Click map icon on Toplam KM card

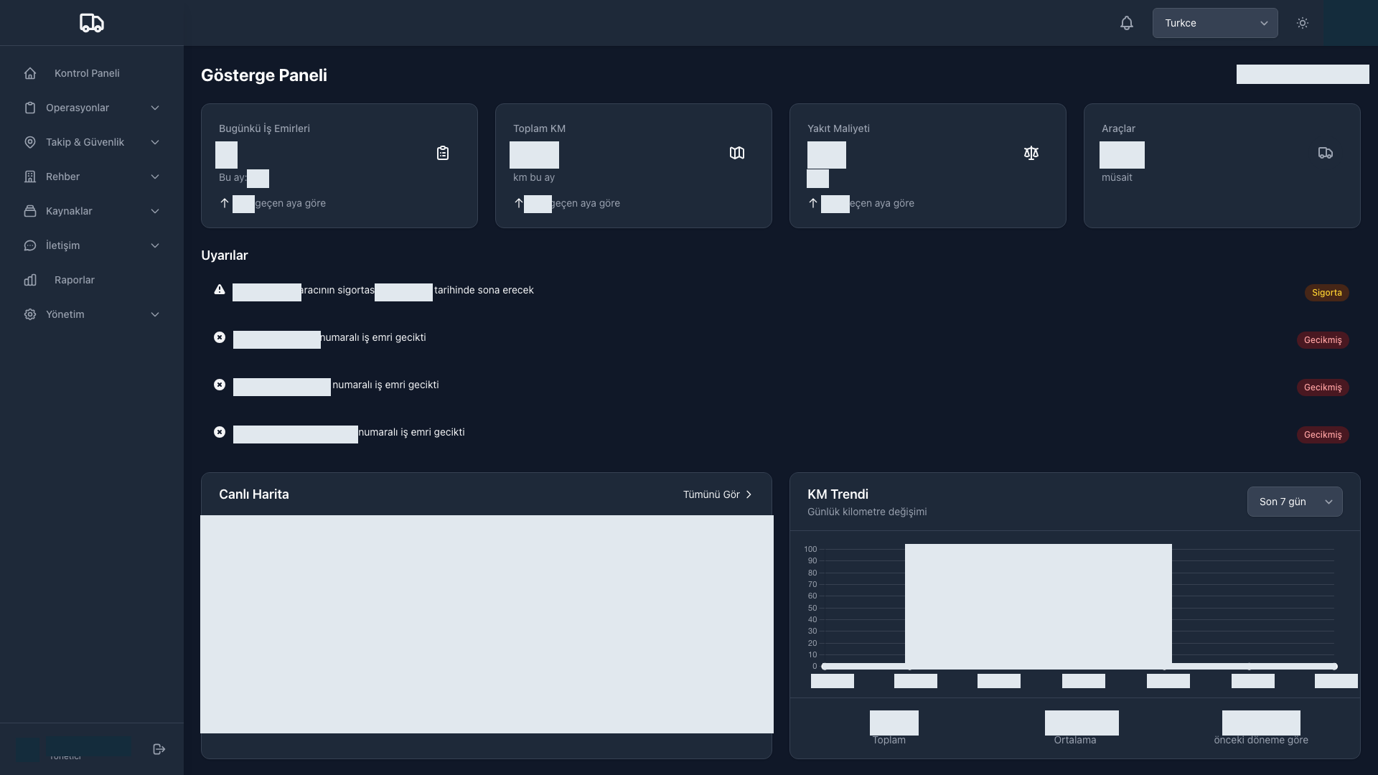point(737,153)
